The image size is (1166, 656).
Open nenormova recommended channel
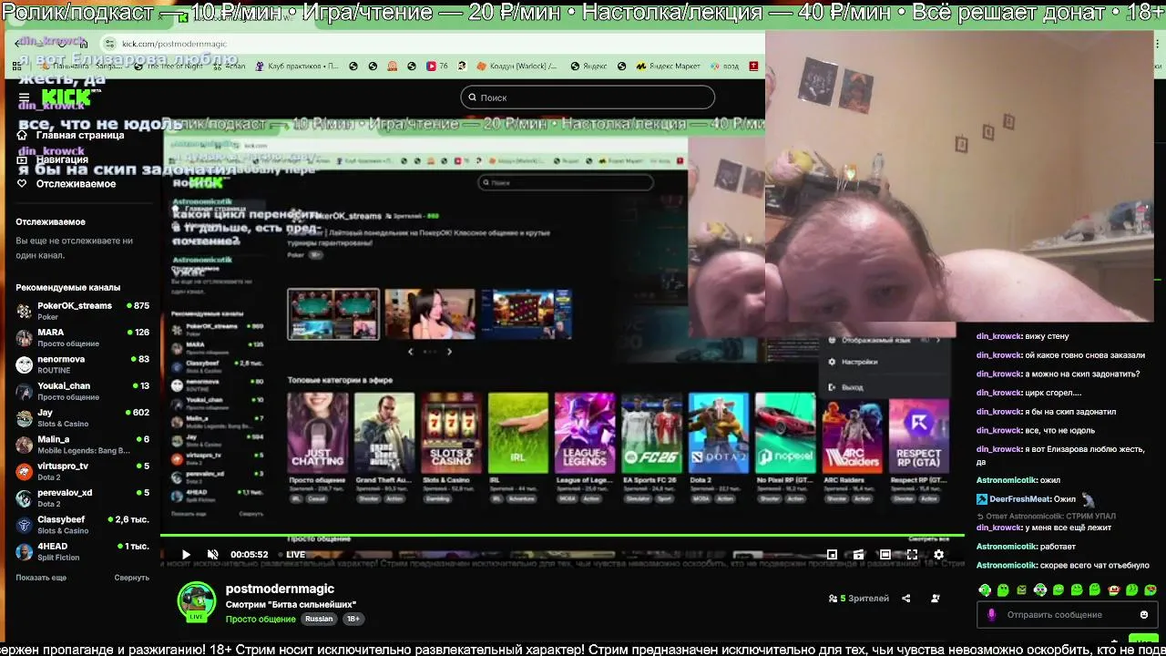82,364
